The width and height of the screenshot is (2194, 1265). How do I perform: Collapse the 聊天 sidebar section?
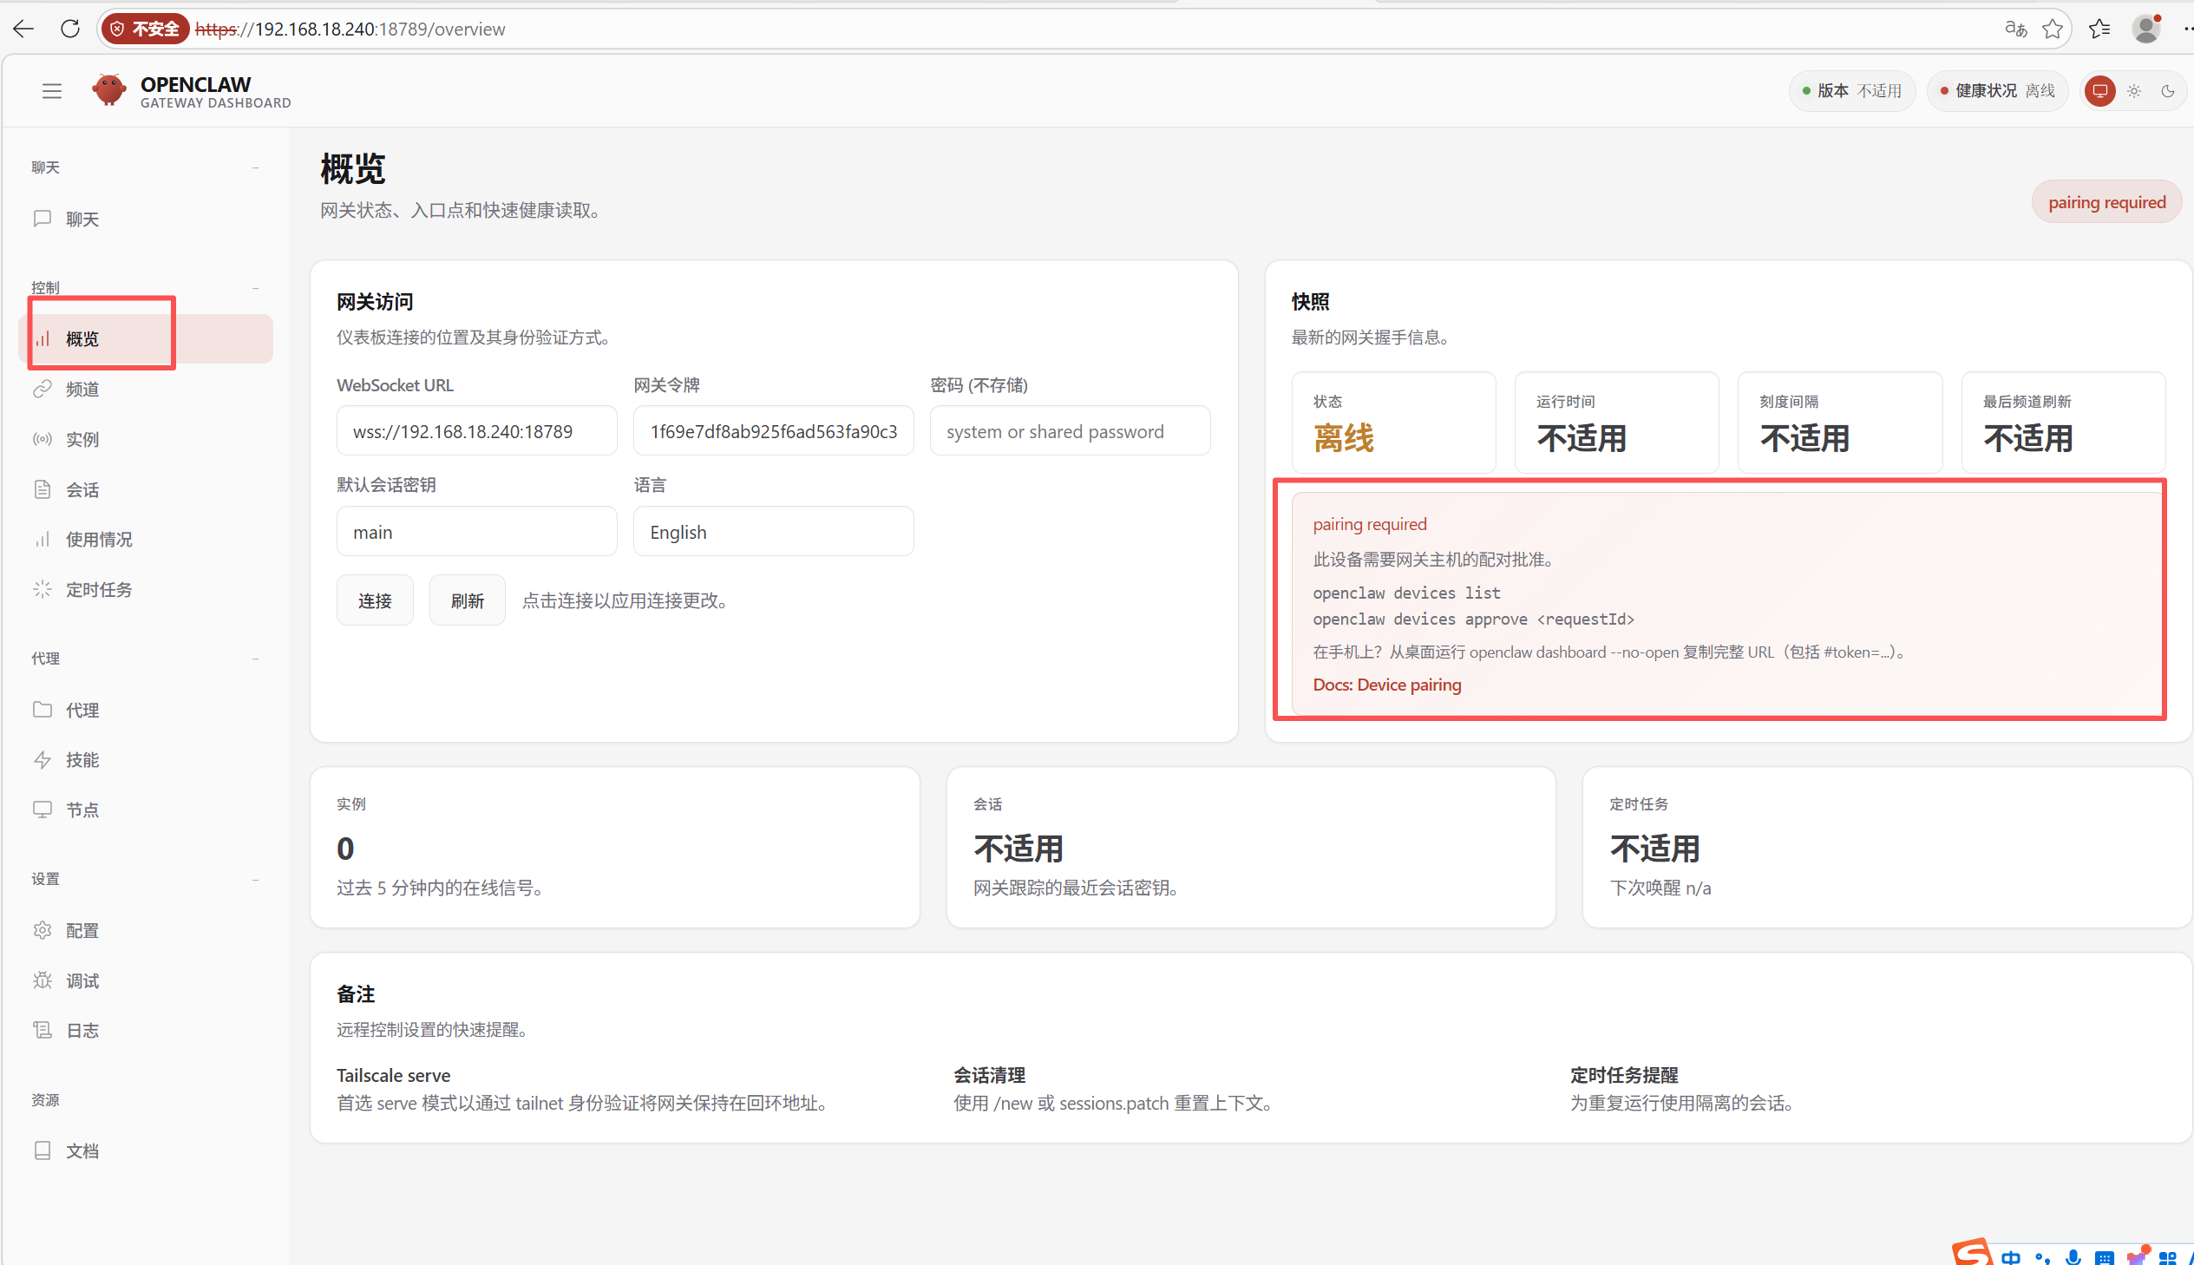(x=255, y=167)
